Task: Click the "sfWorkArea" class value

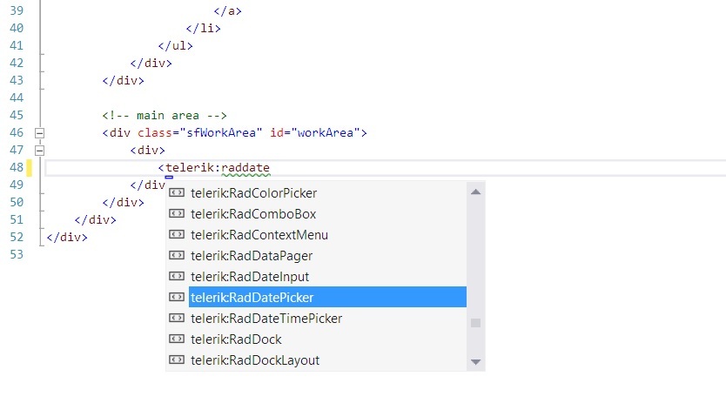Action: pos(221,133)
